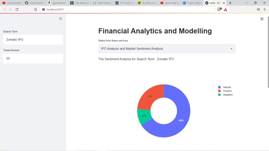Open a new browser tab

coord(230,3)
